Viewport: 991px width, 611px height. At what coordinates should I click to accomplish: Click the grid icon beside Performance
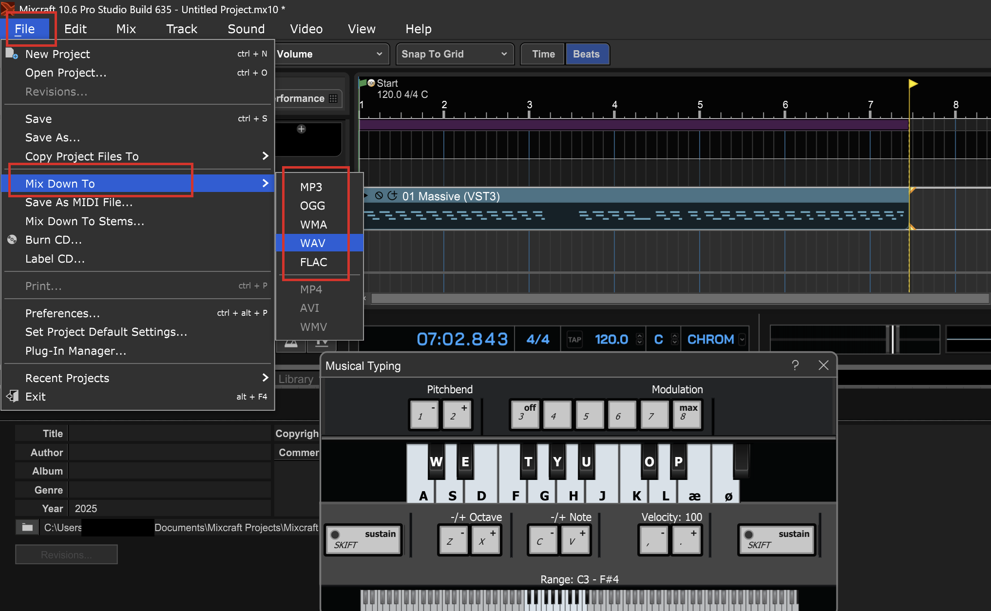click(x=333, y=98)
